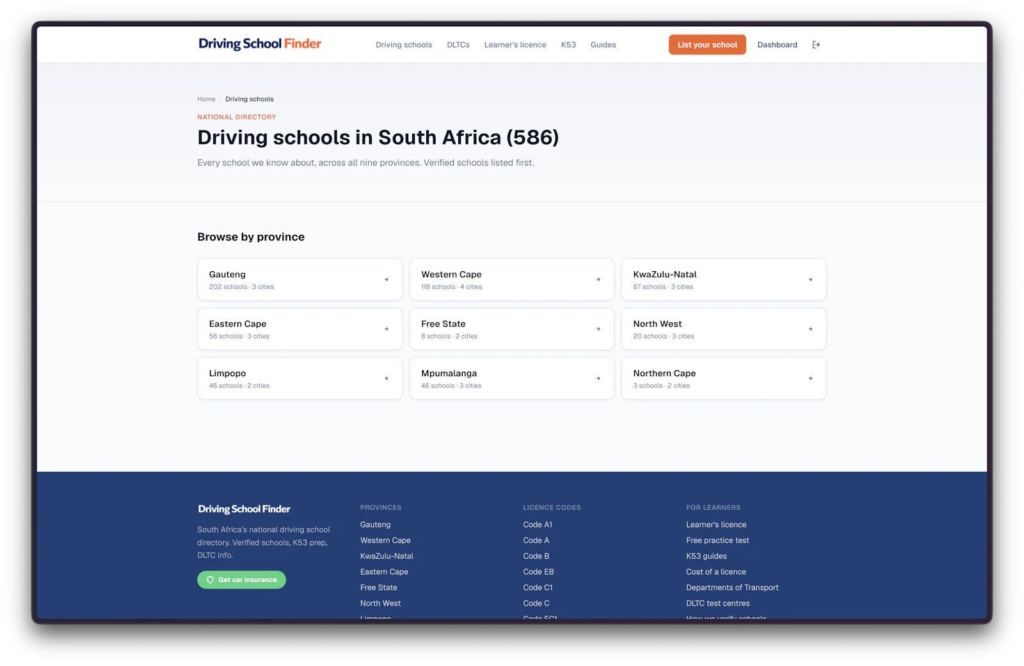1024x666 pixels.
Task: Click the logout icon in header
Action: pos(816,45)
